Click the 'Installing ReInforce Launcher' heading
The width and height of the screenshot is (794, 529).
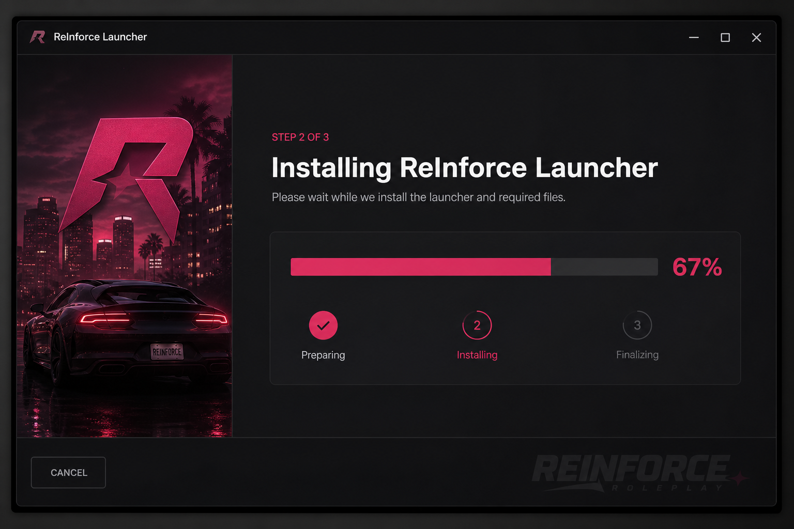coord(465,168)
